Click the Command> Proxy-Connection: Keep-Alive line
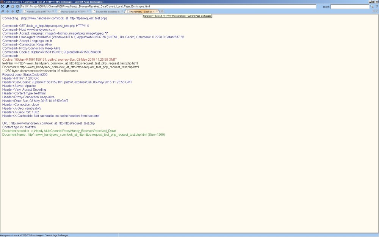This screenshot has height=237, width=379. point(31,49)
